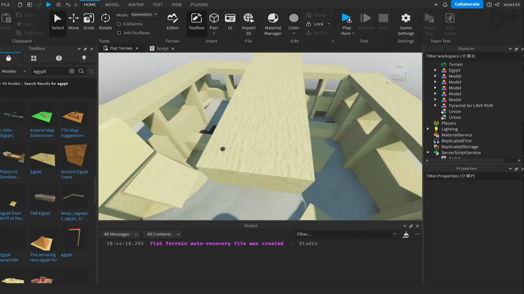
Task: Switch to the TEST ribbon tab
Action: pyautogui.click(x=157, y=5)
